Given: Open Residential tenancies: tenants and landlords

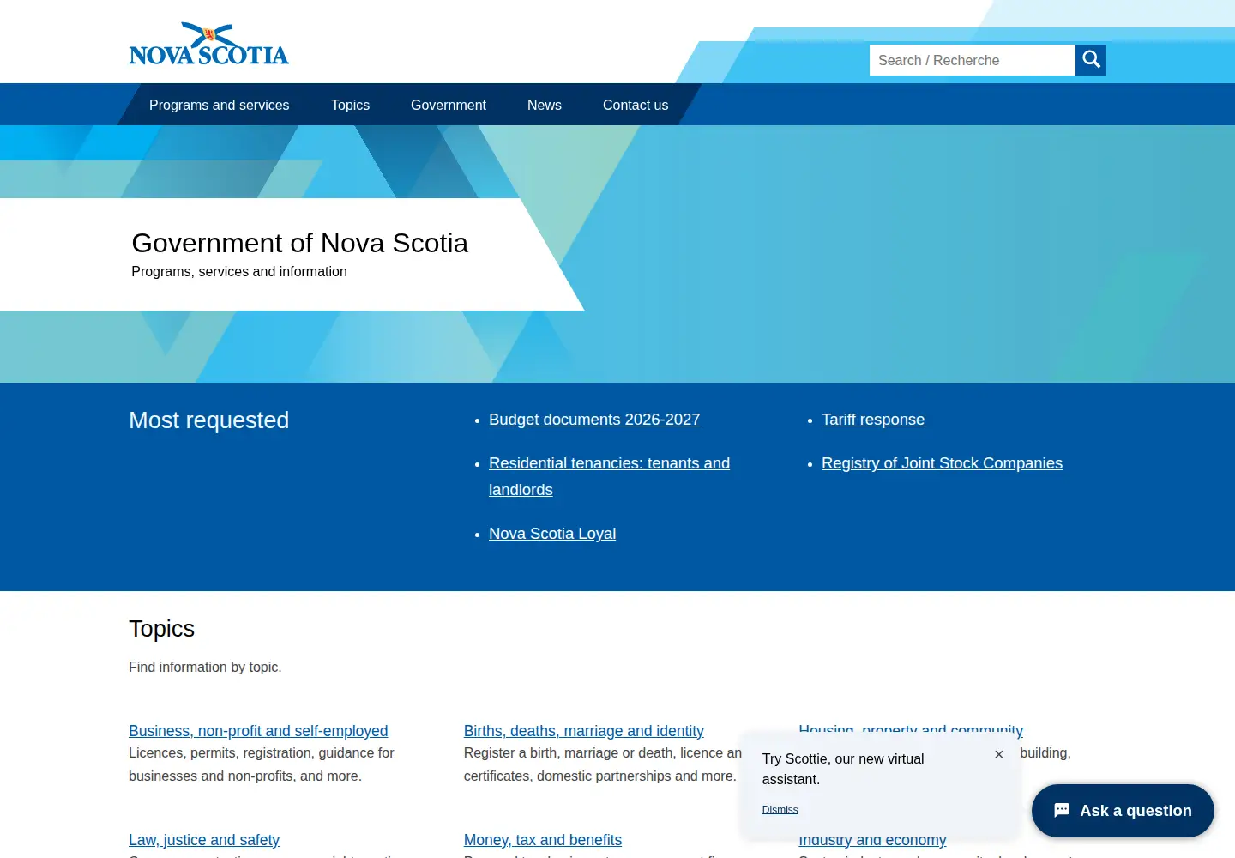Looking at the screenshot, I should pos(609,476).
